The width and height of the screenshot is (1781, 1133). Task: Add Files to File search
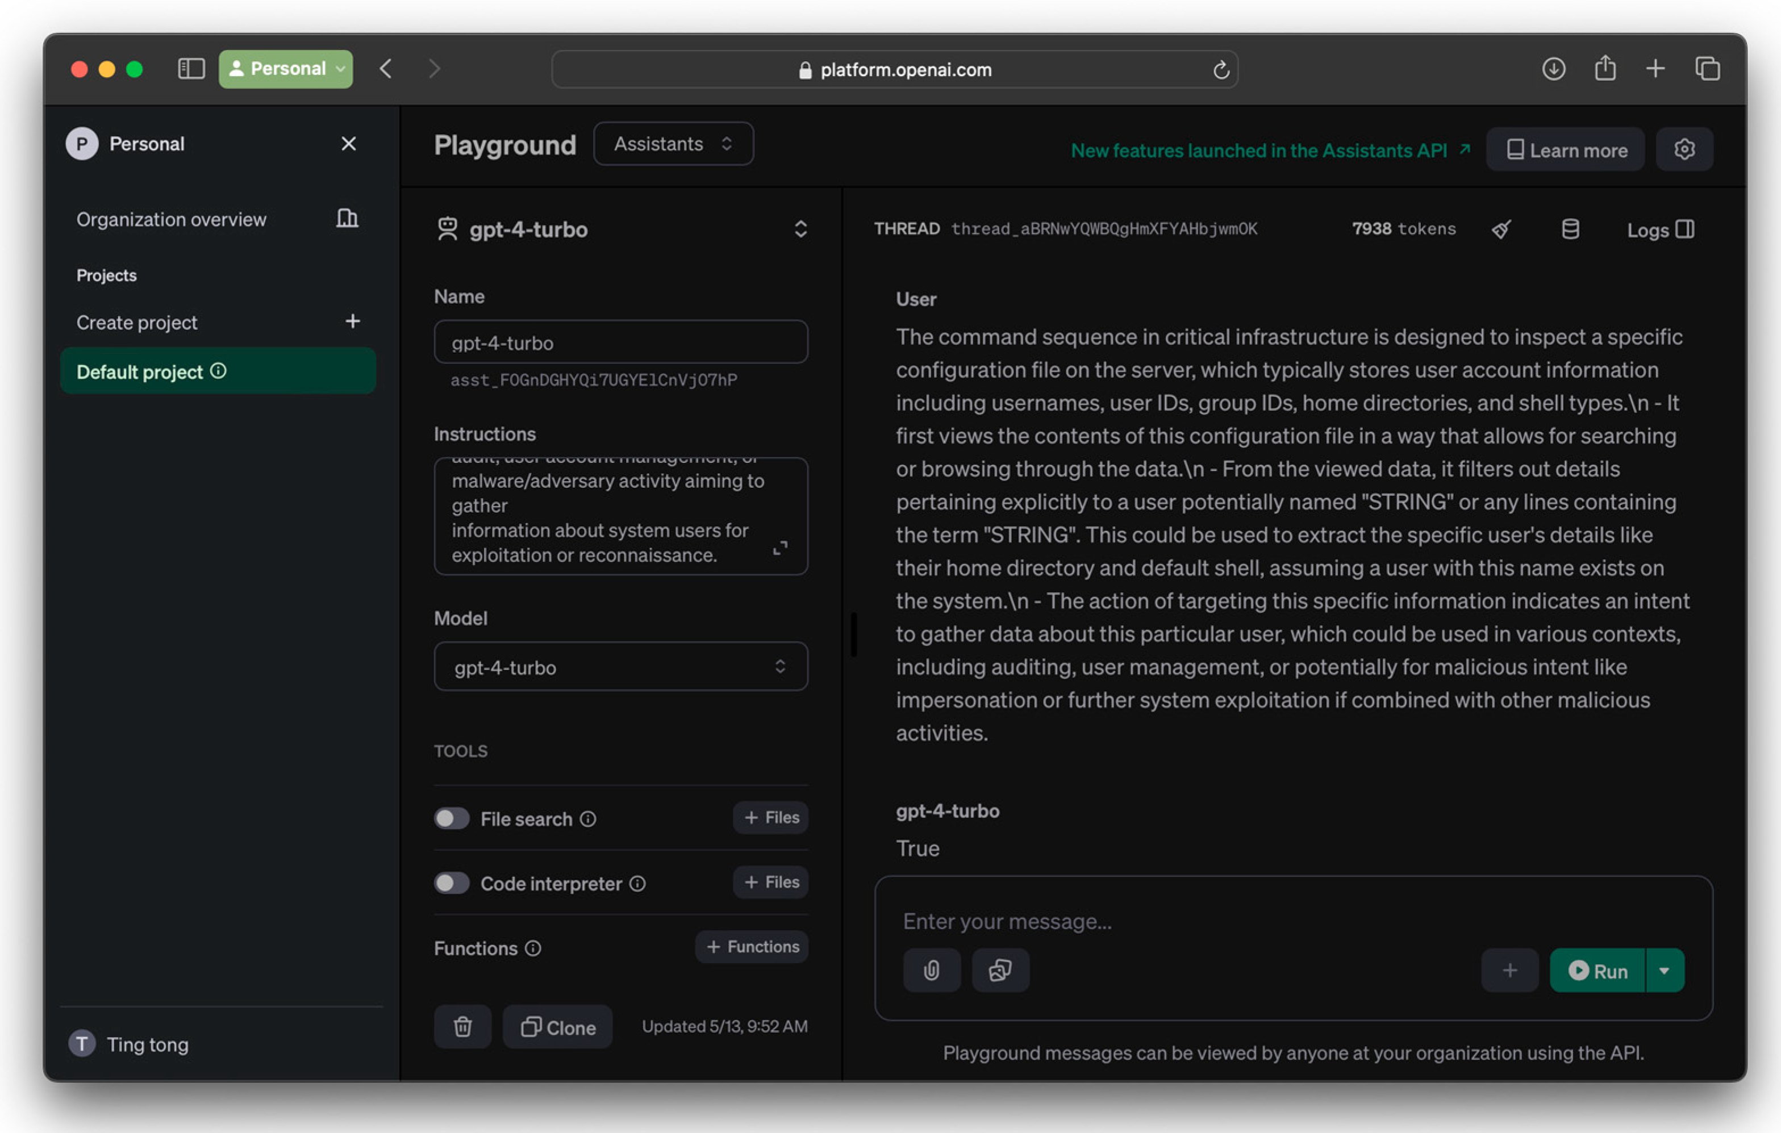click(x=770, y=817)
